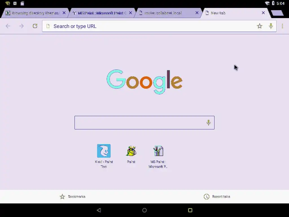Click the Google search input box
The height and width of the screenshot is (217, 289).
pos(144,123)
